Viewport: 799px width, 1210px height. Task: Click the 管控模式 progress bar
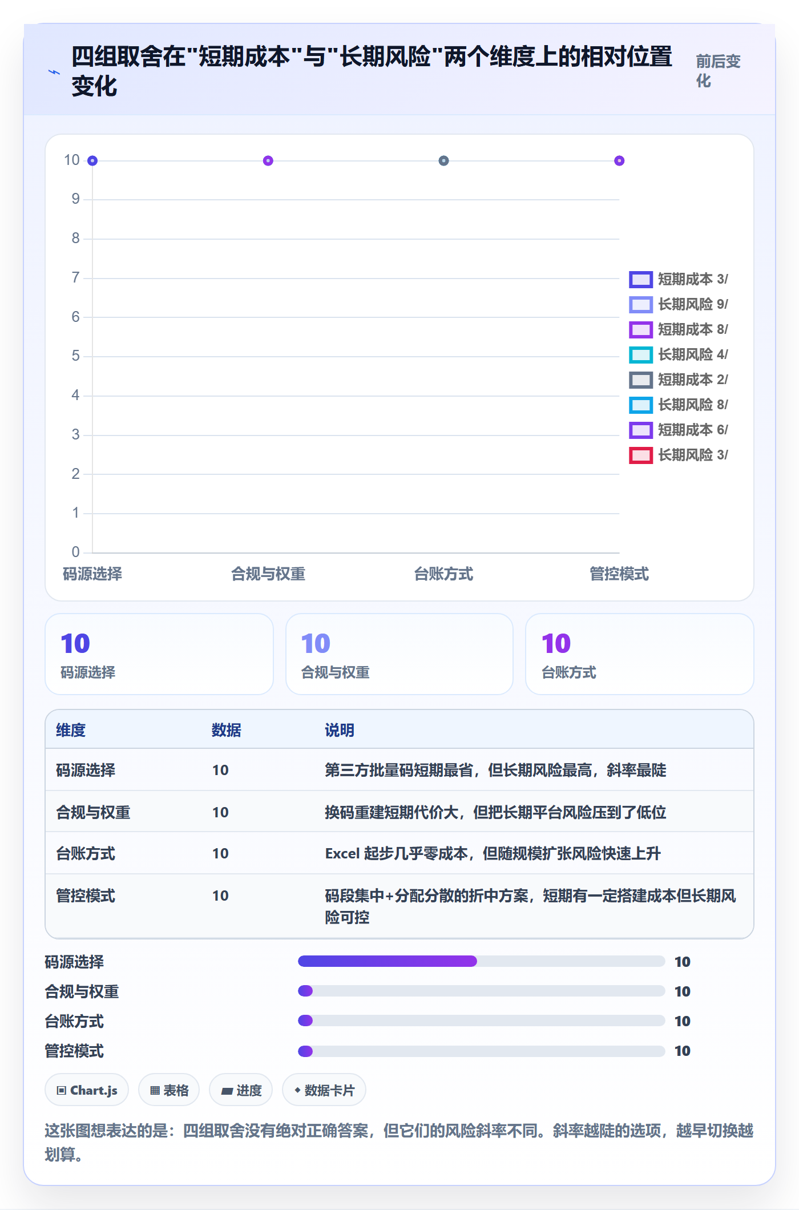coord(482,1051)
